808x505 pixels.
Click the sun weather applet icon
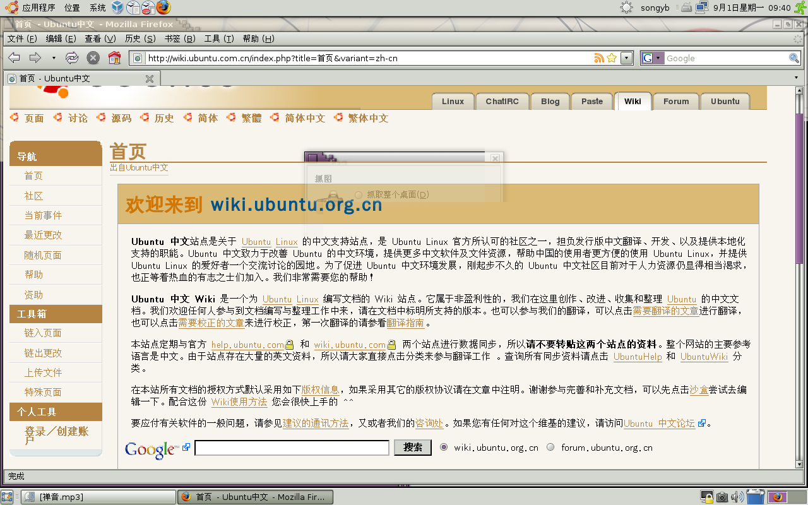626,8
